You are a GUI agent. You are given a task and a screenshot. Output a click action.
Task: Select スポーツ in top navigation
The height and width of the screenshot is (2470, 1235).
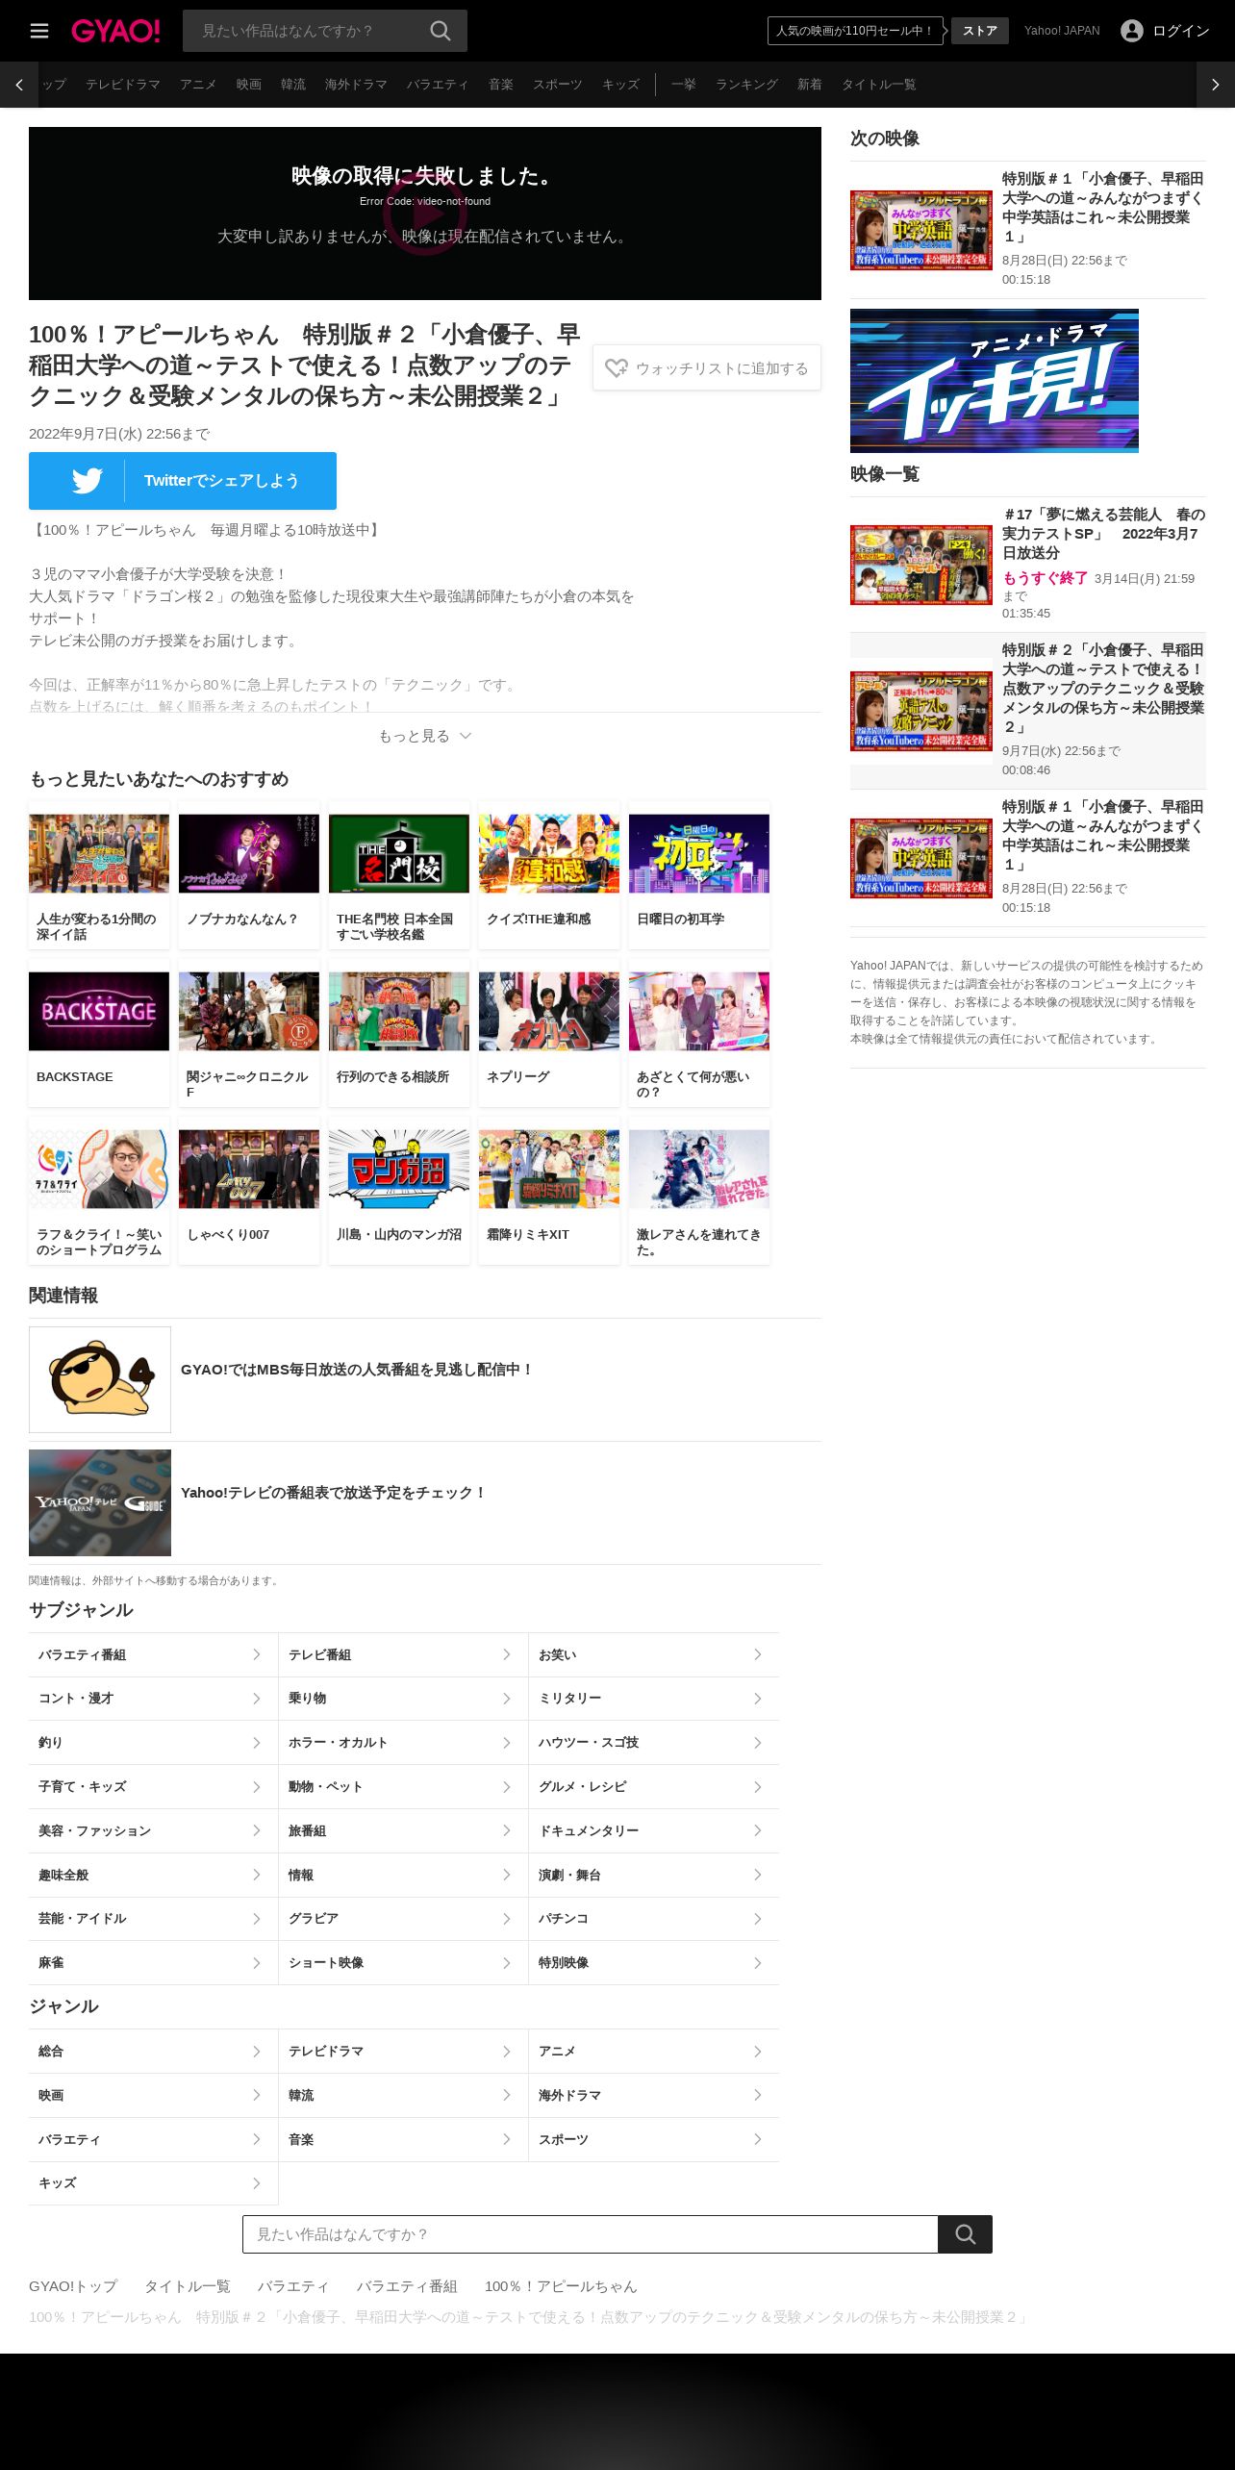pyautogui.click(x=558, y=85)
